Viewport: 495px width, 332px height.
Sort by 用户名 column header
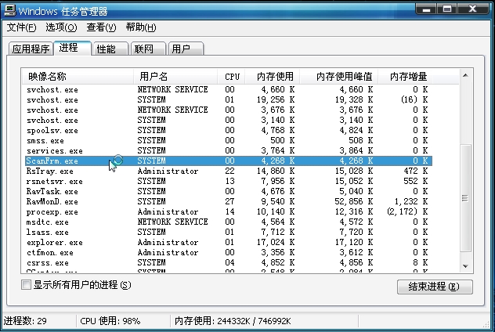click(x=176, y=77)
